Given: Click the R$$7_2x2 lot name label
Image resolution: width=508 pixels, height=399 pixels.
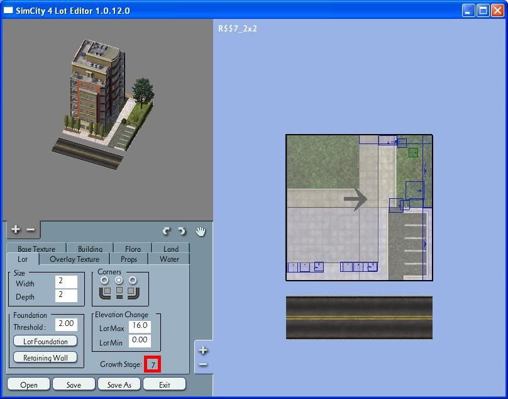Looking at the screenshot, I should [238, 28].
